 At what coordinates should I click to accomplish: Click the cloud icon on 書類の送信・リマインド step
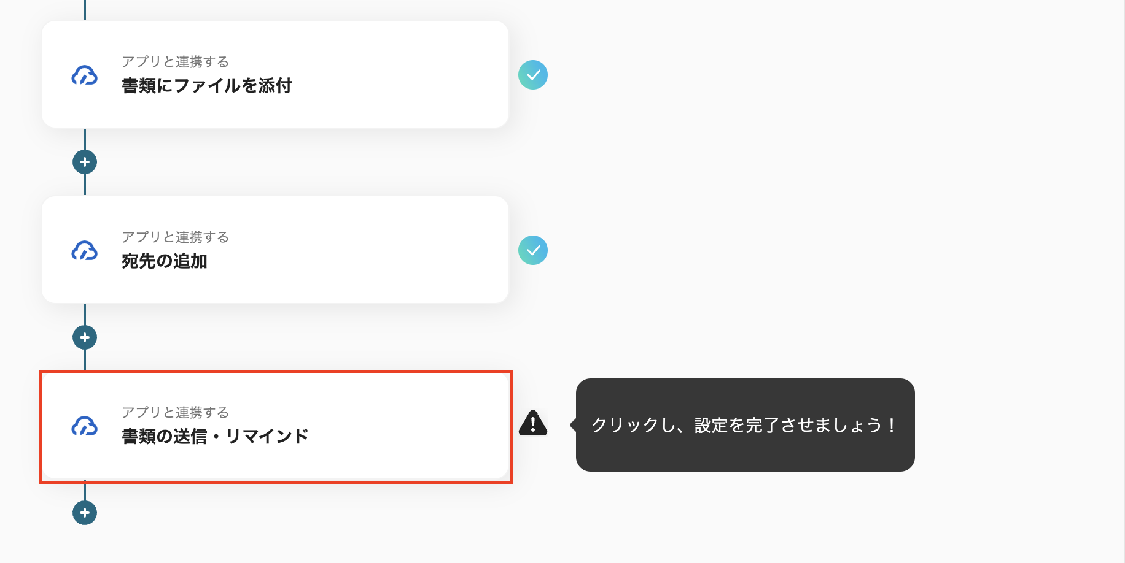tap(84, 427)
